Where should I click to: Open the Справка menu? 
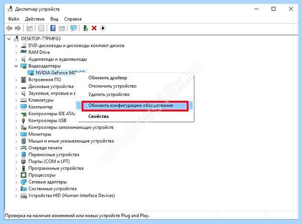73,19
